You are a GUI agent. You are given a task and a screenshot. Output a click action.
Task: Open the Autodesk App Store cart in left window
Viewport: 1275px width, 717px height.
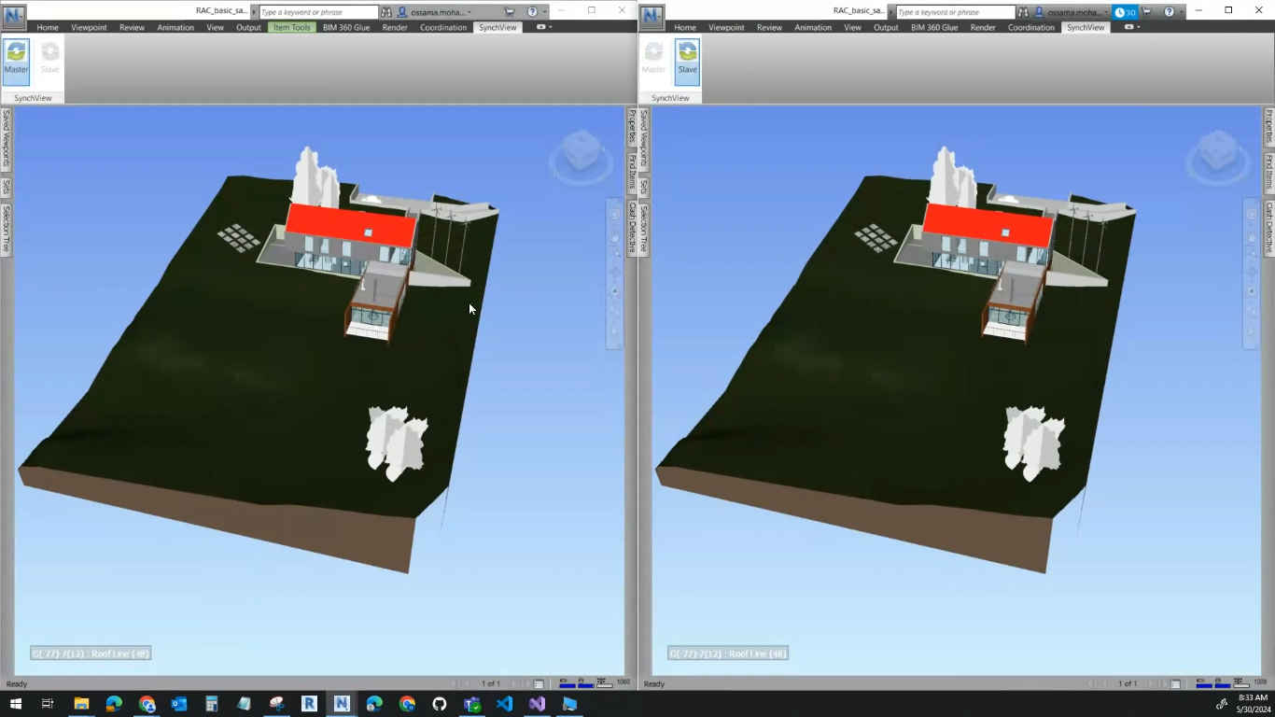pos(510,12)
